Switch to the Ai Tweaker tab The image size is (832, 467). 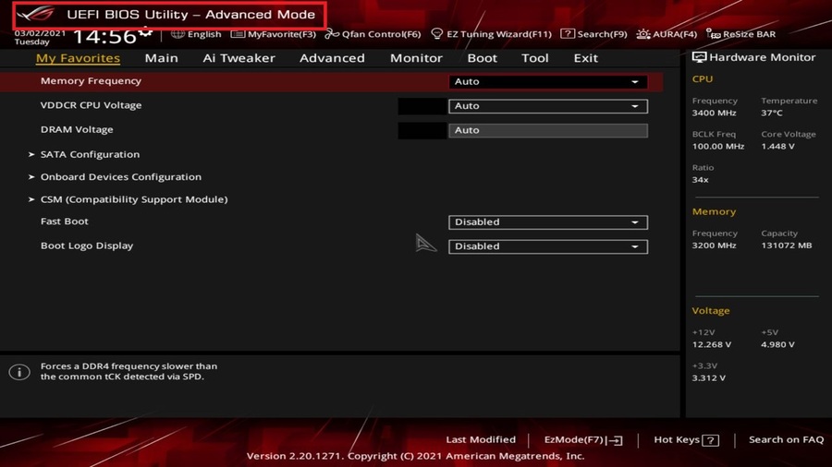pyautogui.click(x=239, y=58)
